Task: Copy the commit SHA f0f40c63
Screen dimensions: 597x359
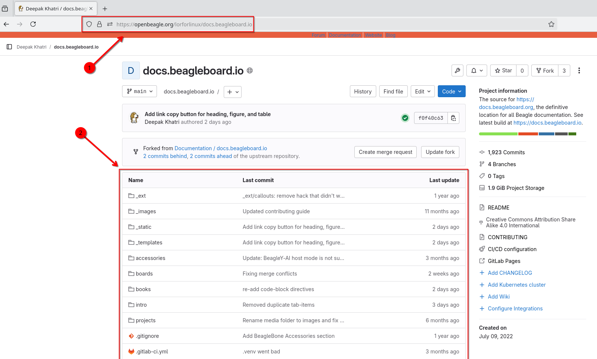Action: pos(453,118)
